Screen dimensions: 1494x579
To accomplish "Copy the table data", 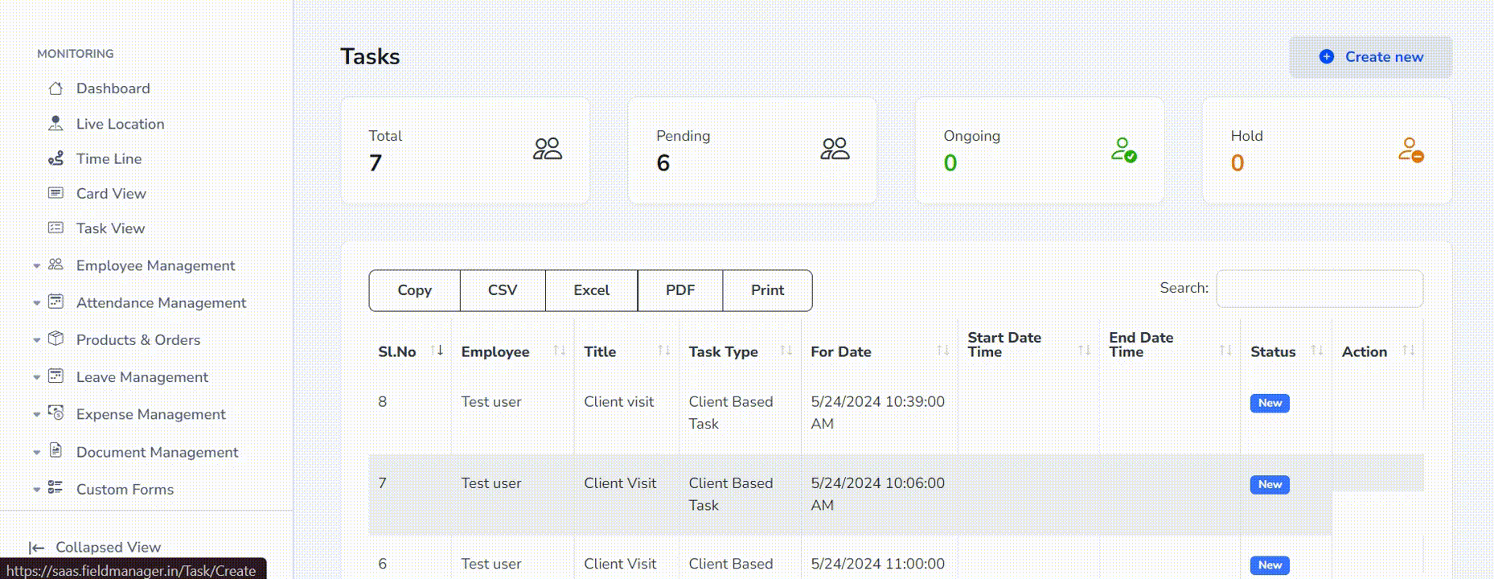I will (415, 290).
